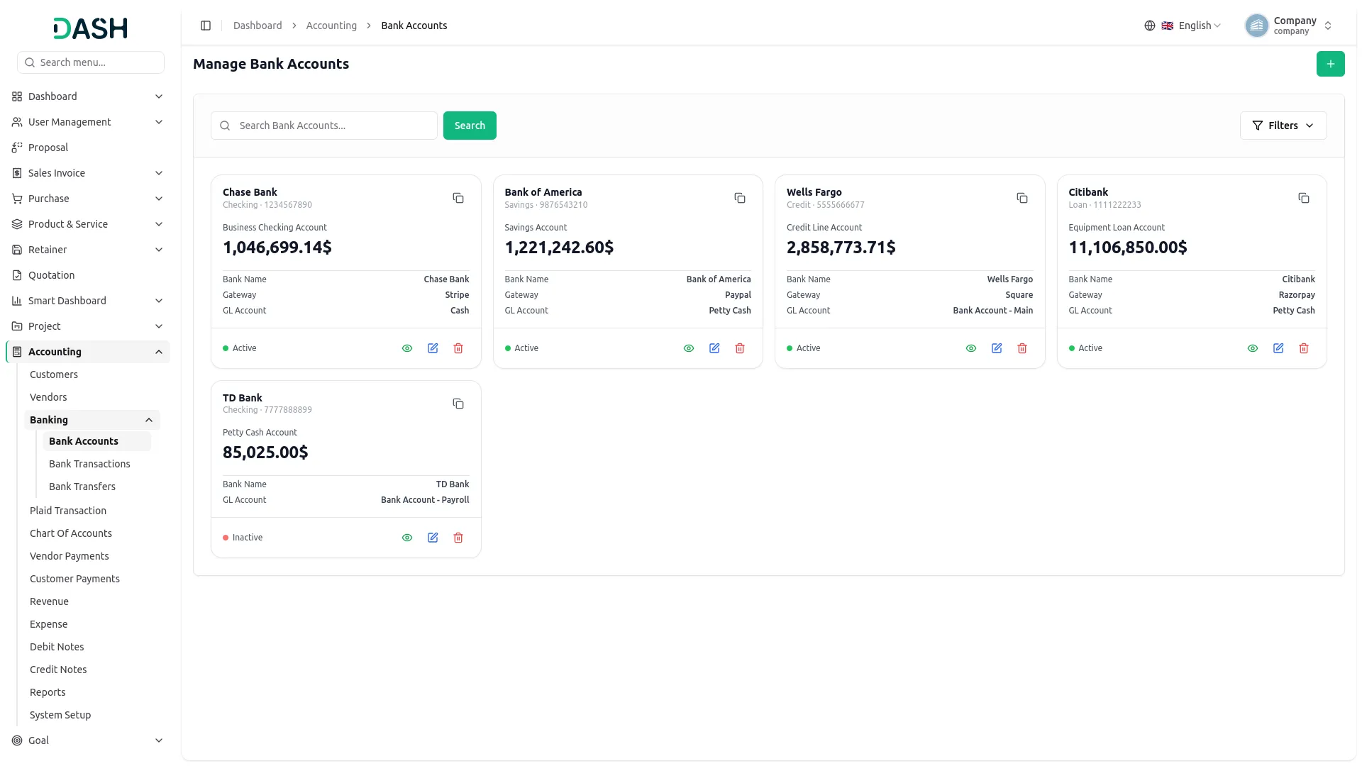
Task: View the TD Bank account details
Action: (x=407, y=538)
